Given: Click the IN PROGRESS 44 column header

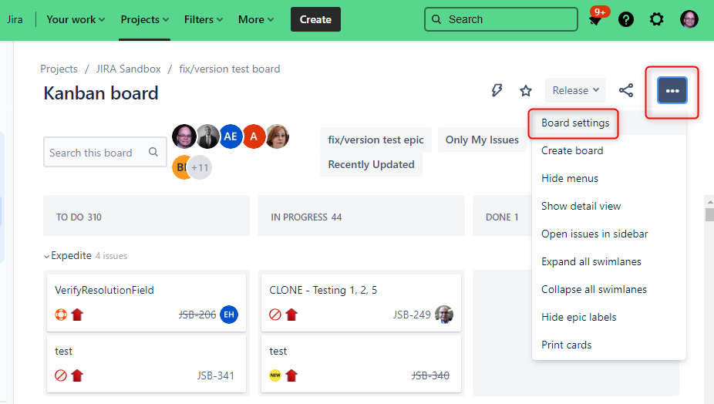Looking at the screenshot, I should 361,216.
